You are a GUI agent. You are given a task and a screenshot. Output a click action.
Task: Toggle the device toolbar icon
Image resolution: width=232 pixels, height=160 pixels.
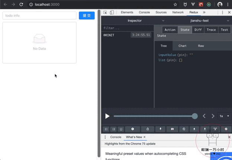click(112, 12)
